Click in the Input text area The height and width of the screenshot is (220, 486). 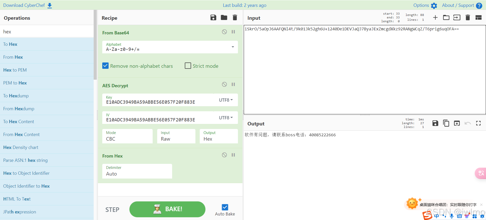pos(365,70)
